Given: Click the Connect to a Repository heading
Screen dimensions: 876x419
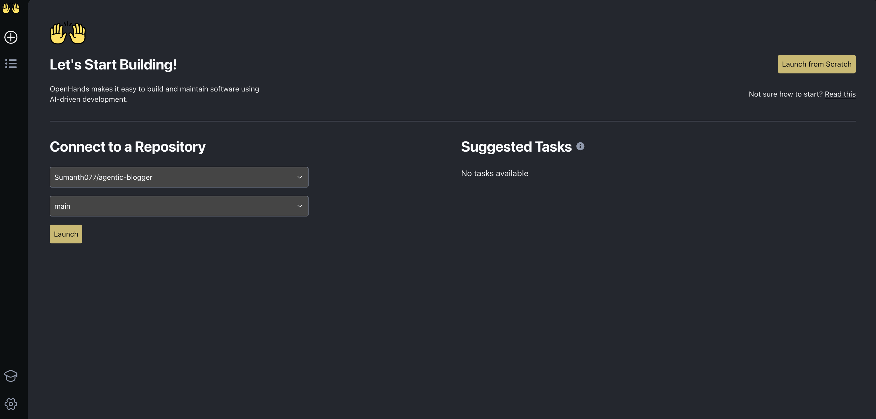Looking at the screenshot, I should 128,147.
